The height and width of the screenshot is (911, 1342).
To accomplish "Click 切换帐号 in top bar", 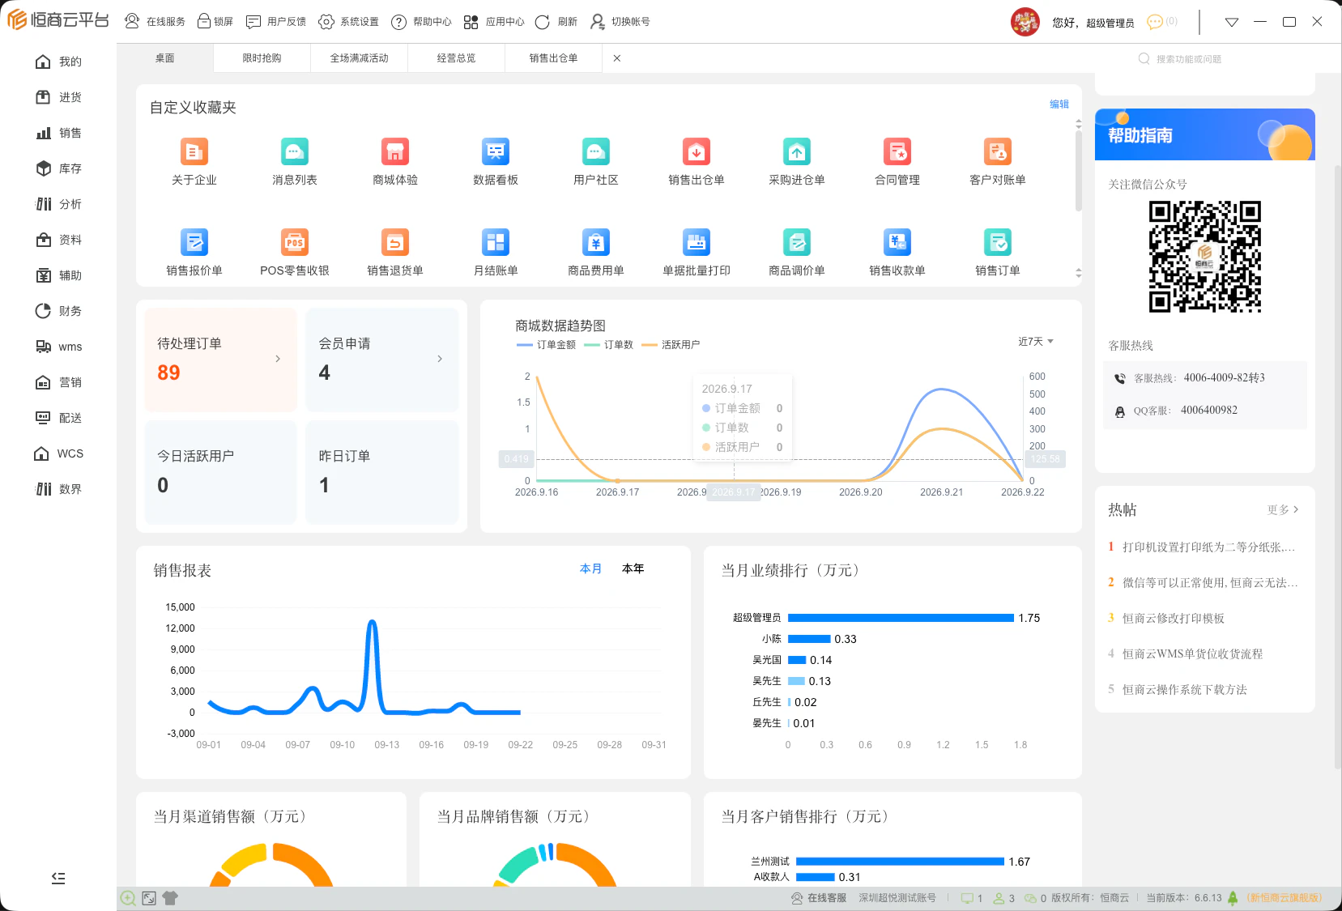I will tap(620, 22).
